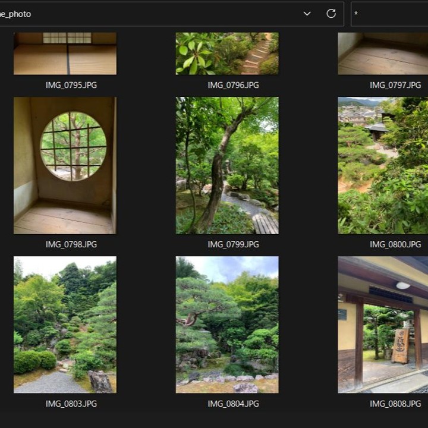The image size is (428, 428).
Task: Select thumbnail of IMG_0797.JPG wooden floor
Action: [x=383, y=53]
